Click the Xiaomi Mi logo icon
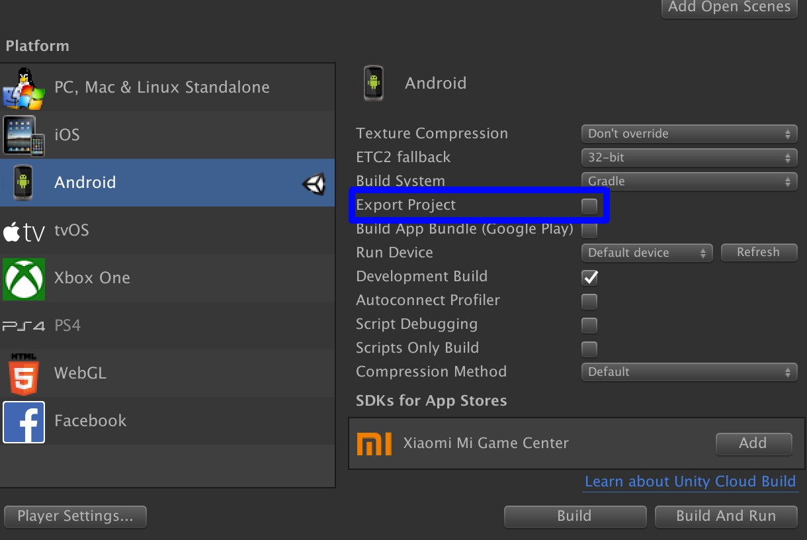The height and width of the screenshot is (540, 807). (374, 443)
